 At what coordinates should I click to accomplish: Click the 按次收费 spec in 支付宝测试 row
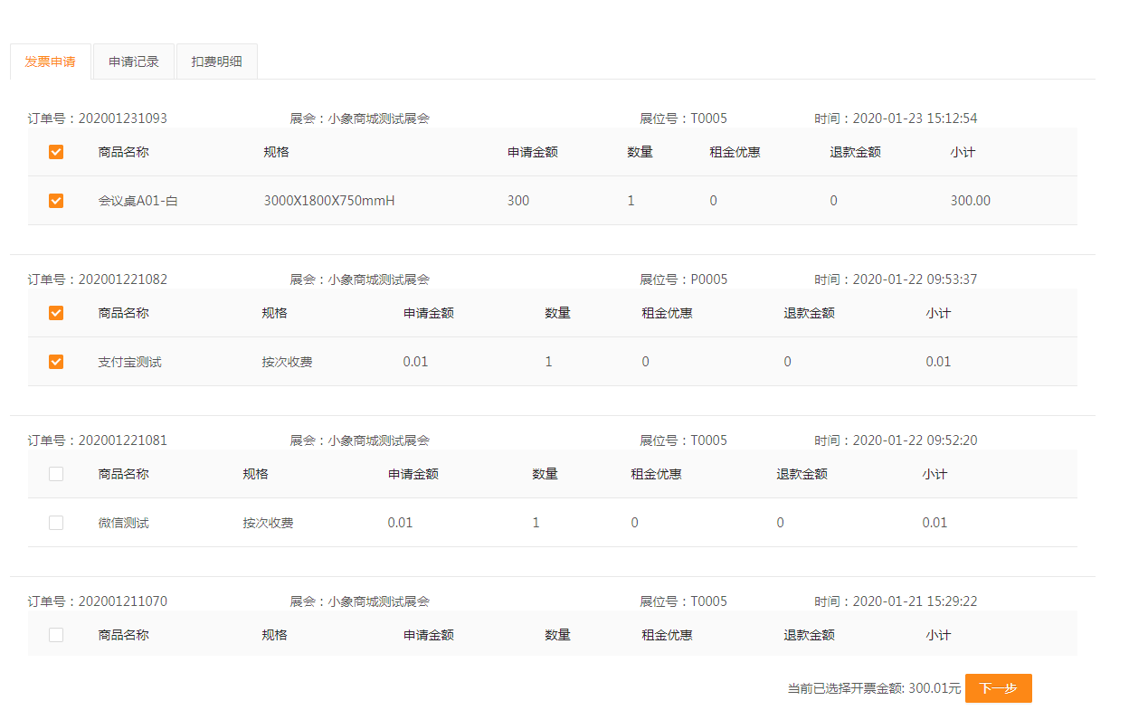(x=288, y=362)
